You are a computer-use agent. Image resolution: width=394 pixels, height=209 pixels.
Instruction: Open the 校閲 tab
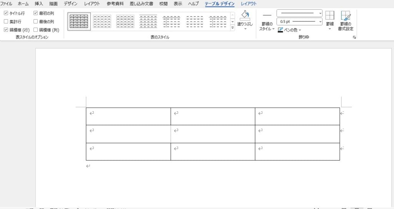pyautogui.click(x=163, y=4)
